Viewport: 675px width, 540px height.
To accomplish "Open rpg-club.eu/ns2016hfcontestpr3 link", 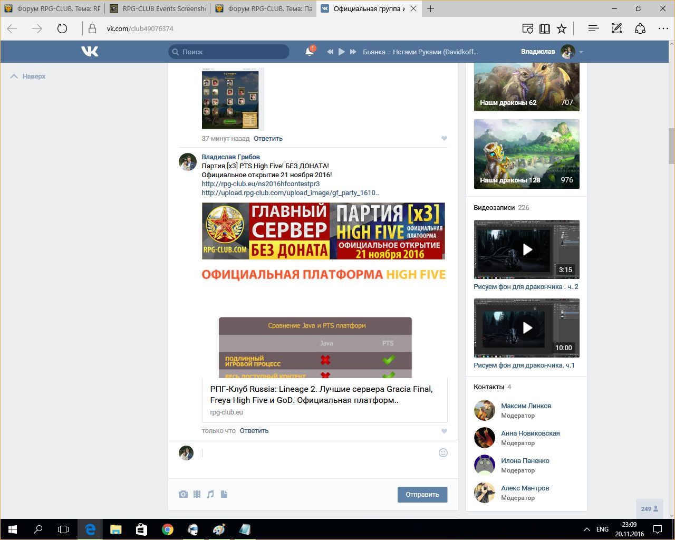I will pyautogui.click(x=261, y=184).
